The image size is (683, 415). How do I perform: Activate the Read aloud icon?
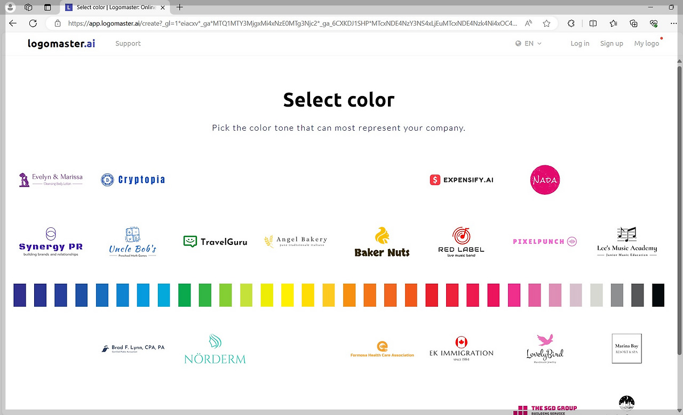point(529,23)
